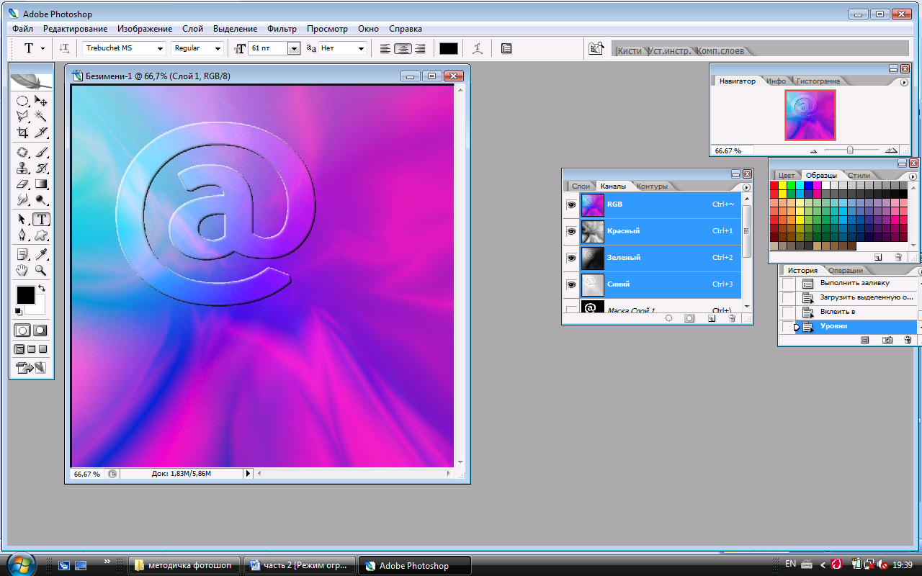Hide the Синий channel eye
This screenshot has height=576, width=922.
[x=571, y=284]
